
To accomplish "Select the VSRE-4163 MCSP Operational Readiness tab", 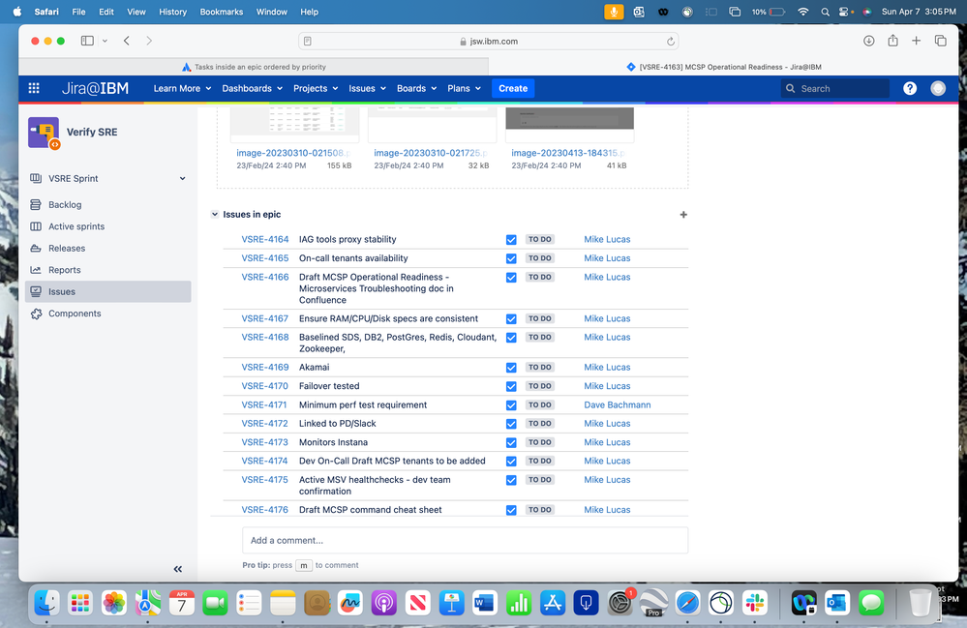I will pyautogui.click(x=723, y=67).
